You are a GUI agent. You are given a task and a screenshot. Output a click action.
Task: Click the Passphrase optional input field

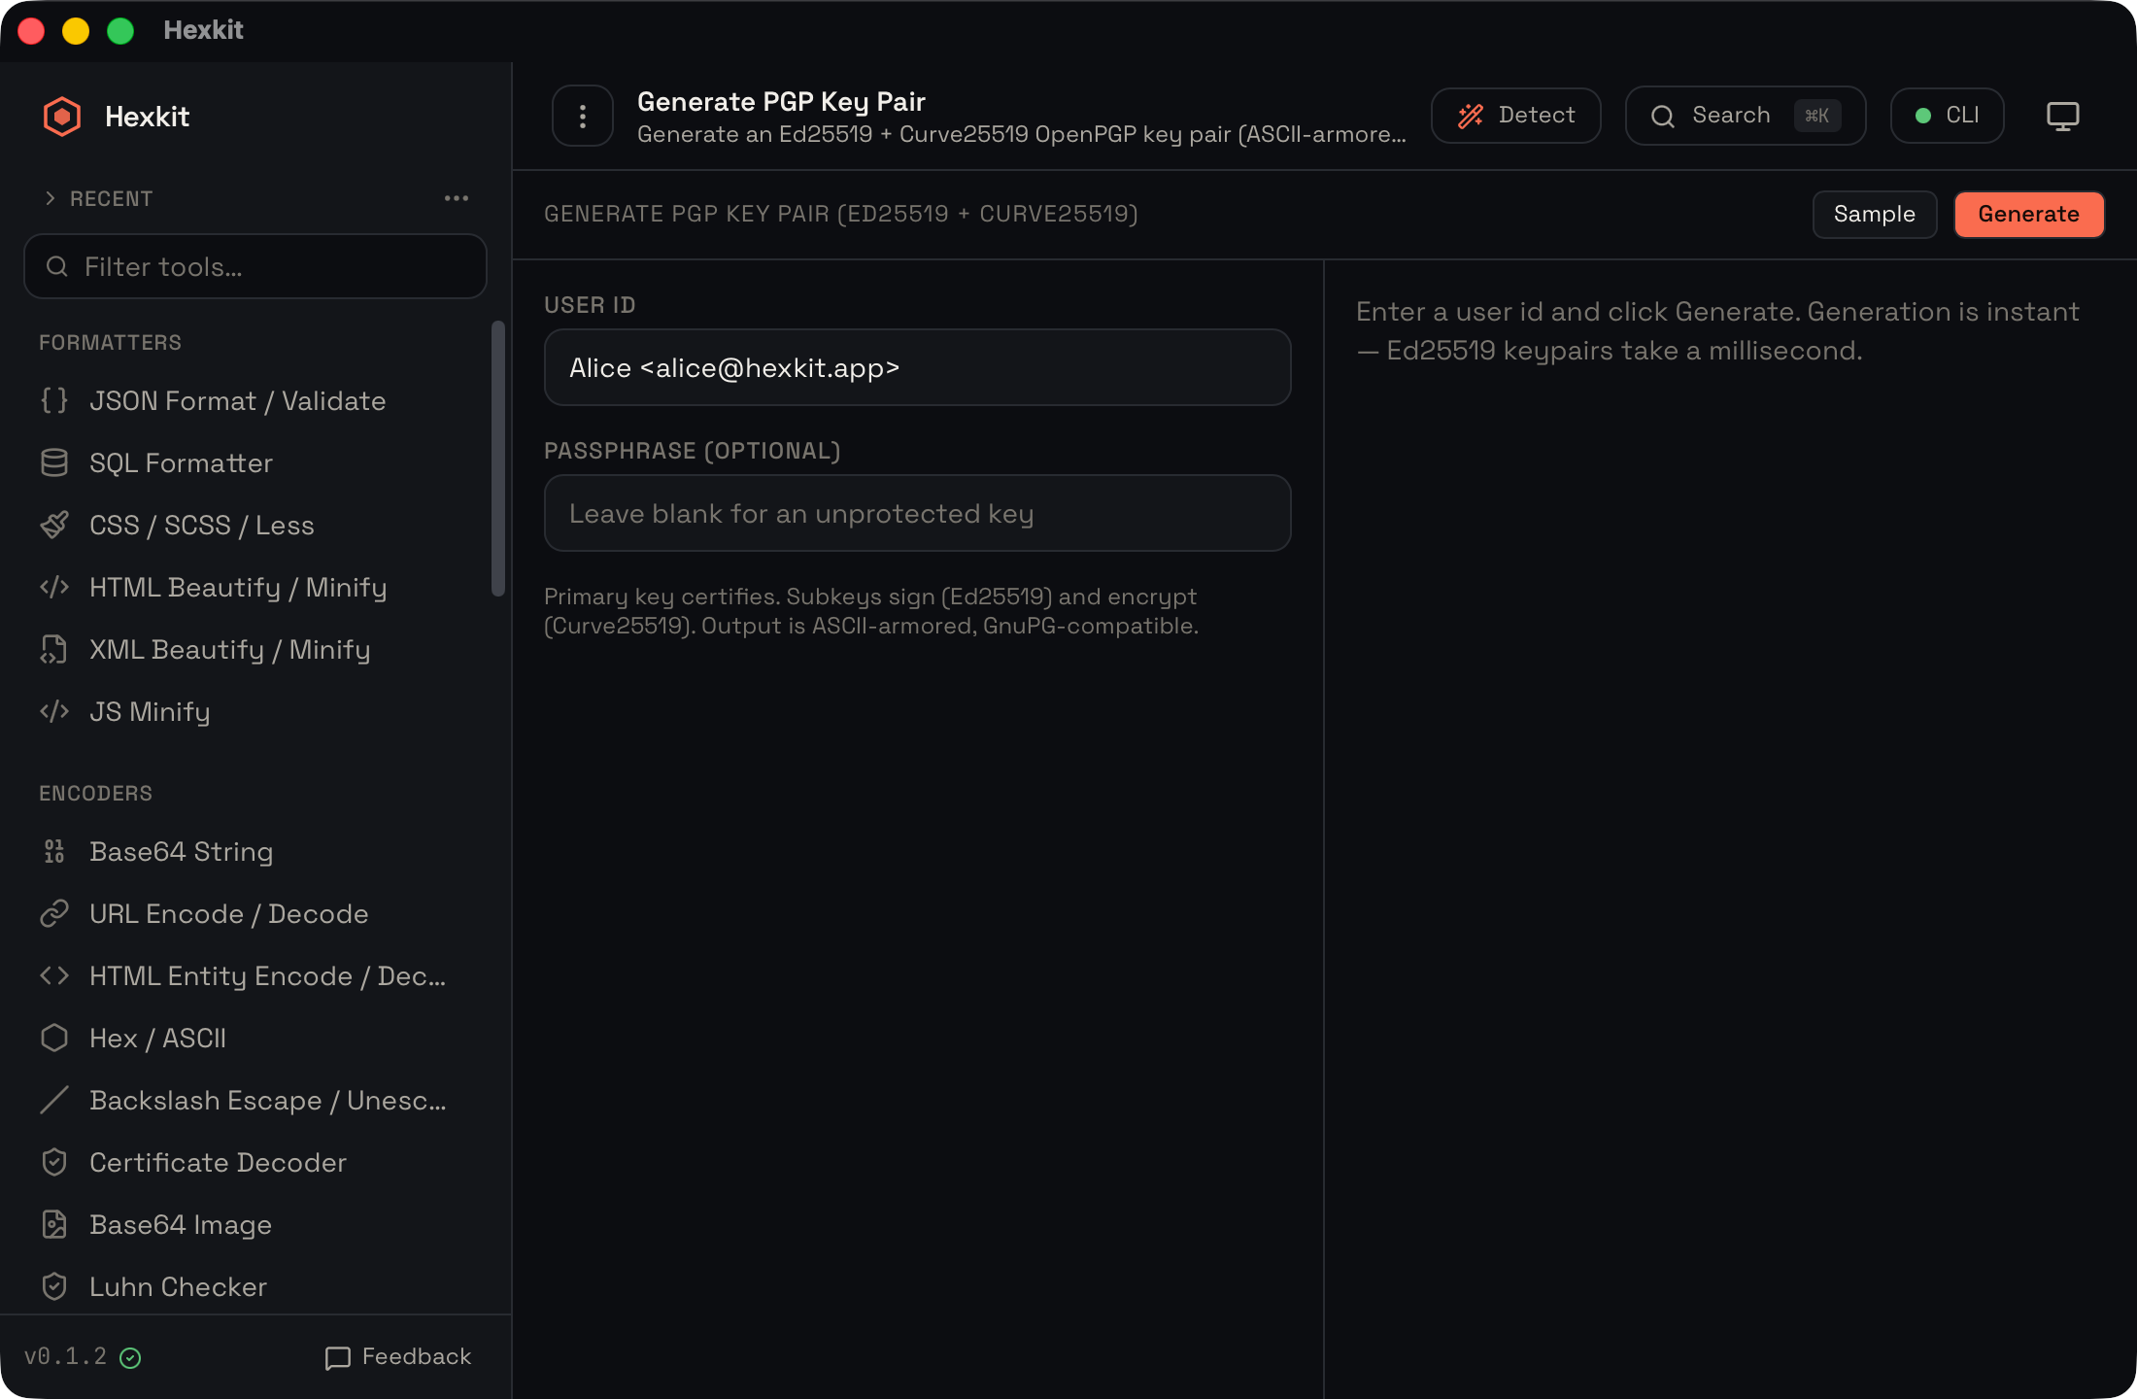918,513
